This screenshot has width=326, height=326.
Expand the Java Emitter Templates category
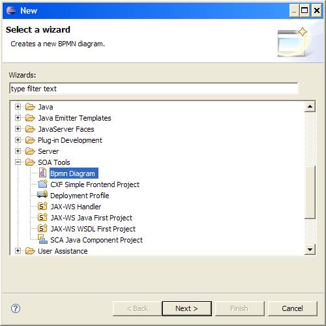click(18, 118)
